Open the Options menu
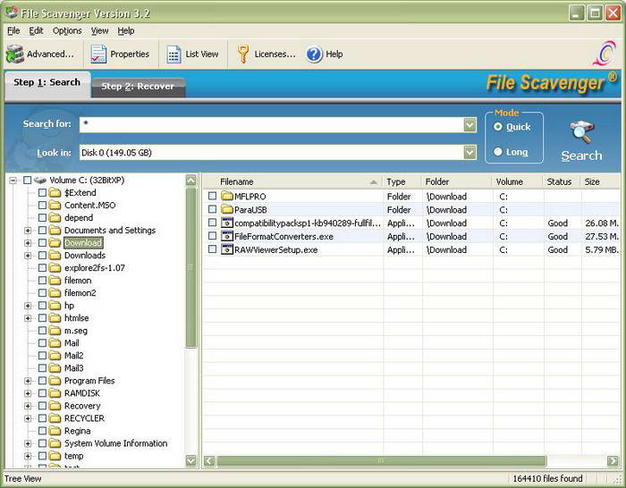The height and width of the screenshot is (488, 626). [67, 30]
